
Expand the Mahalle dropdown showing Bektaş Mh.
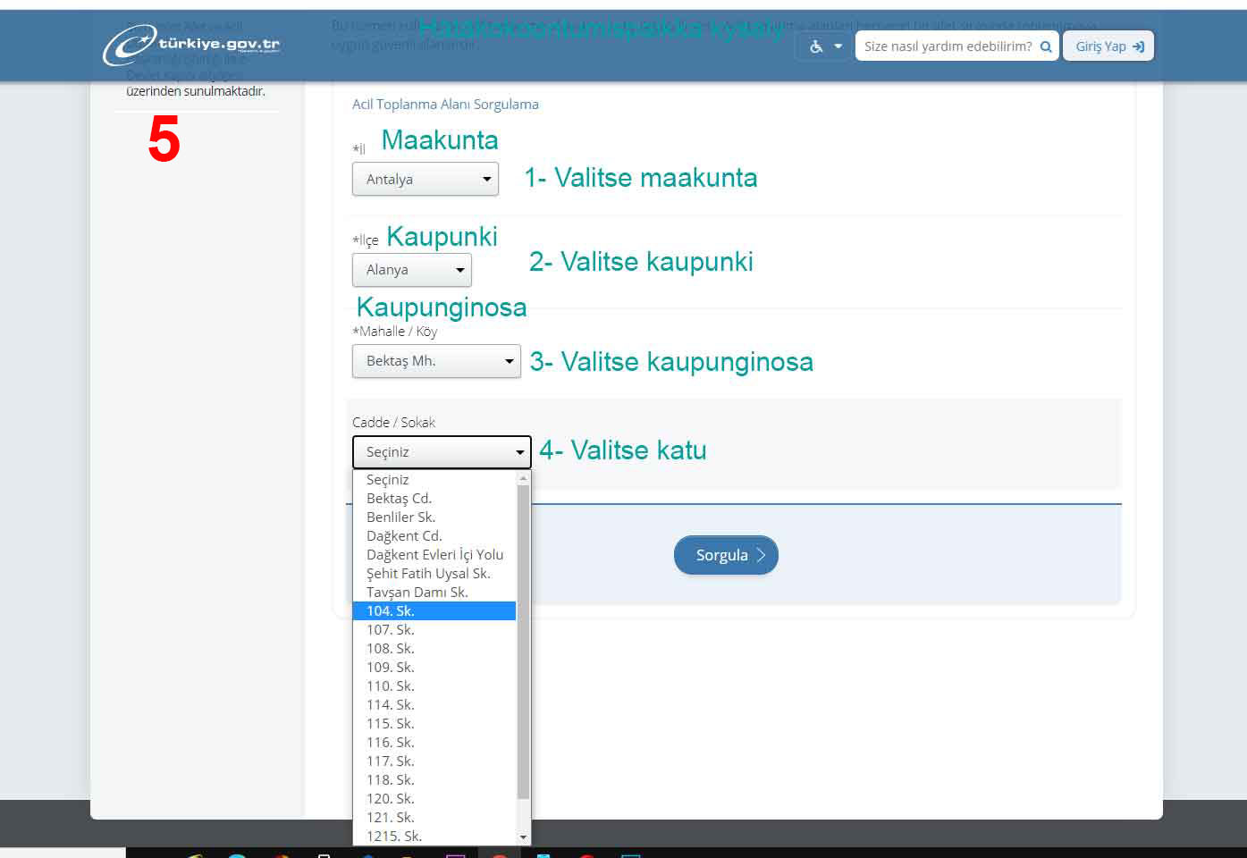tap(436, 361)
